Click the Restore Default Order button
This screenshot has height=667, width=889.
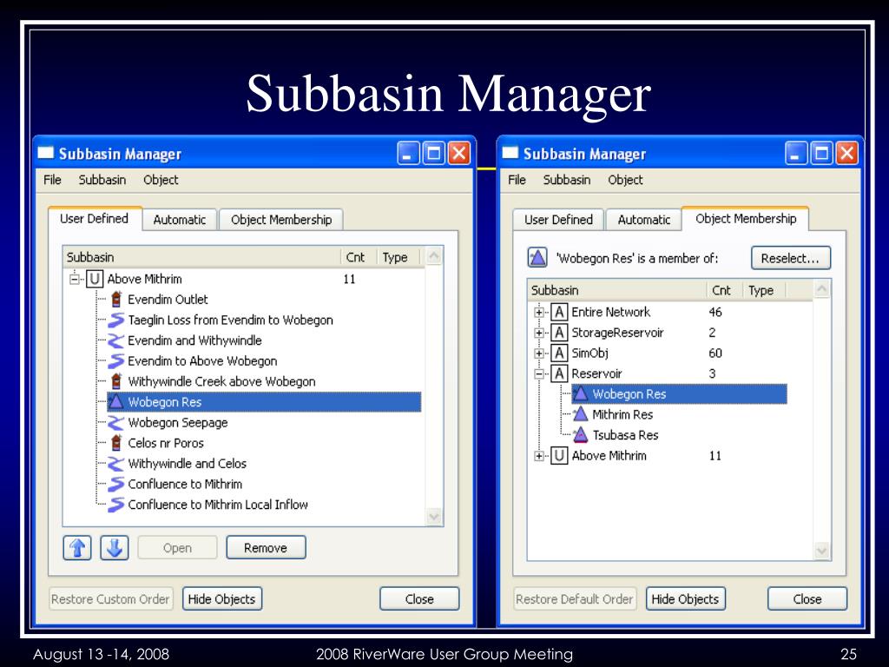coord(575,599)
